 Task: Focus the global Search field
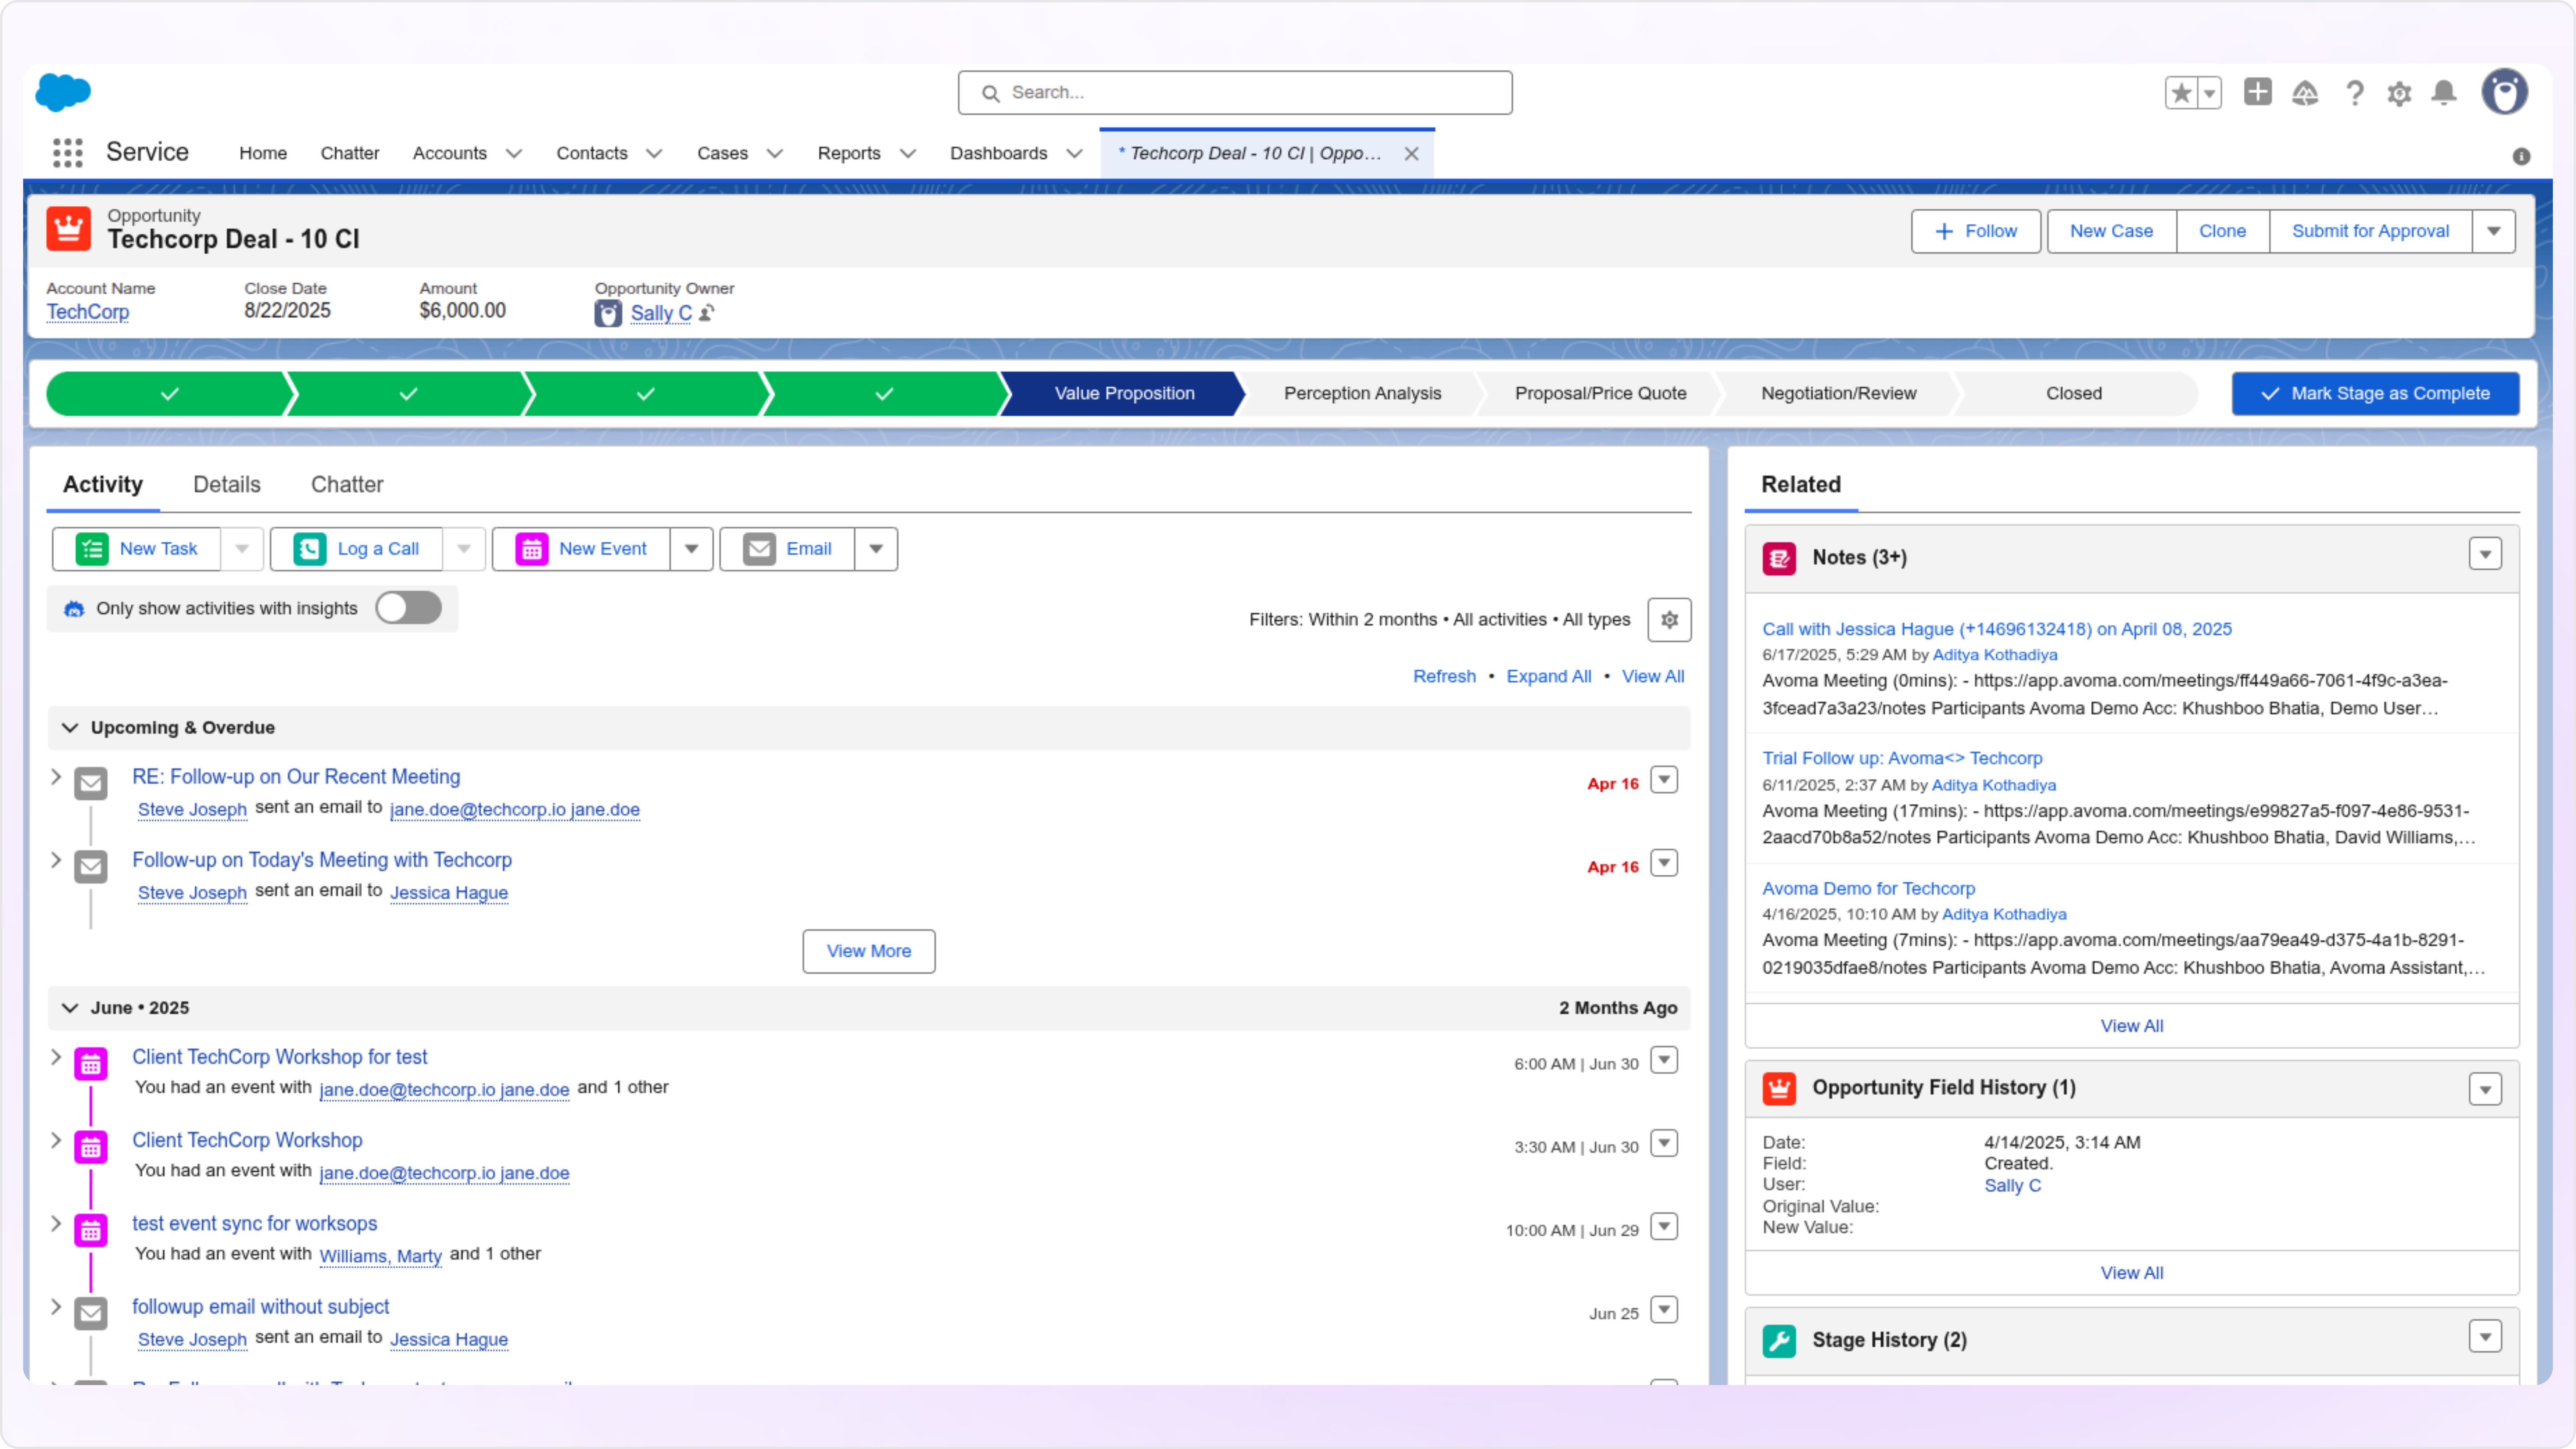tap(1235, 93)
